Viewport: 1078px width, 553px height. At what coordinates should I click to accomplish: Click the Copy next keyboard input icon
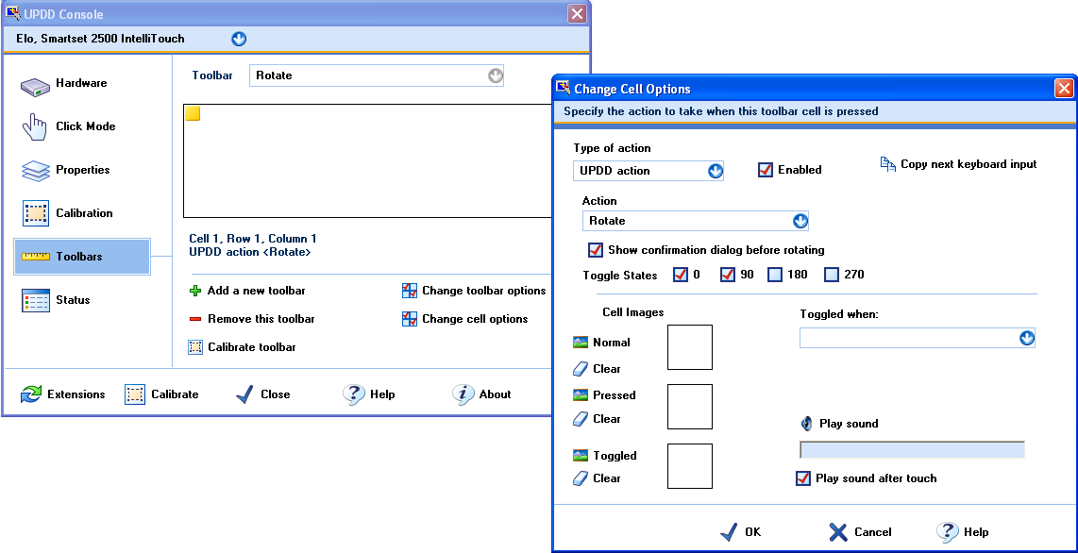point(888,164)
